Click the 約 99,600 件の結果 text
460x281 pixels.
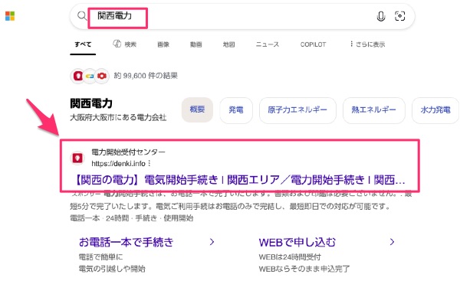click(x=146, y=76)
